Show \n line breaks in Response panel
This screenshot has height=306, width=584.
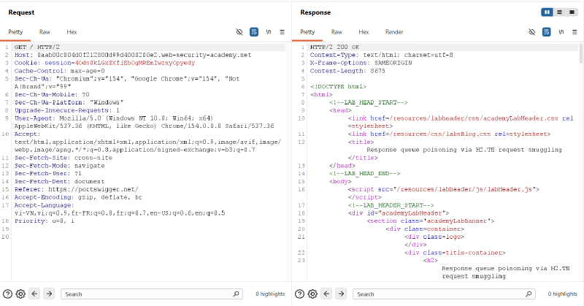click(561, 32)
